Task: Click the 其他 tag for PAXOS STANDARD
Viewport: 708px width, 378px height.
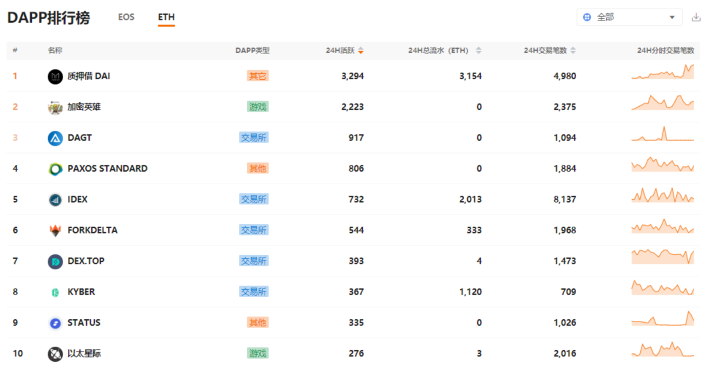Action: coord(257,168)
